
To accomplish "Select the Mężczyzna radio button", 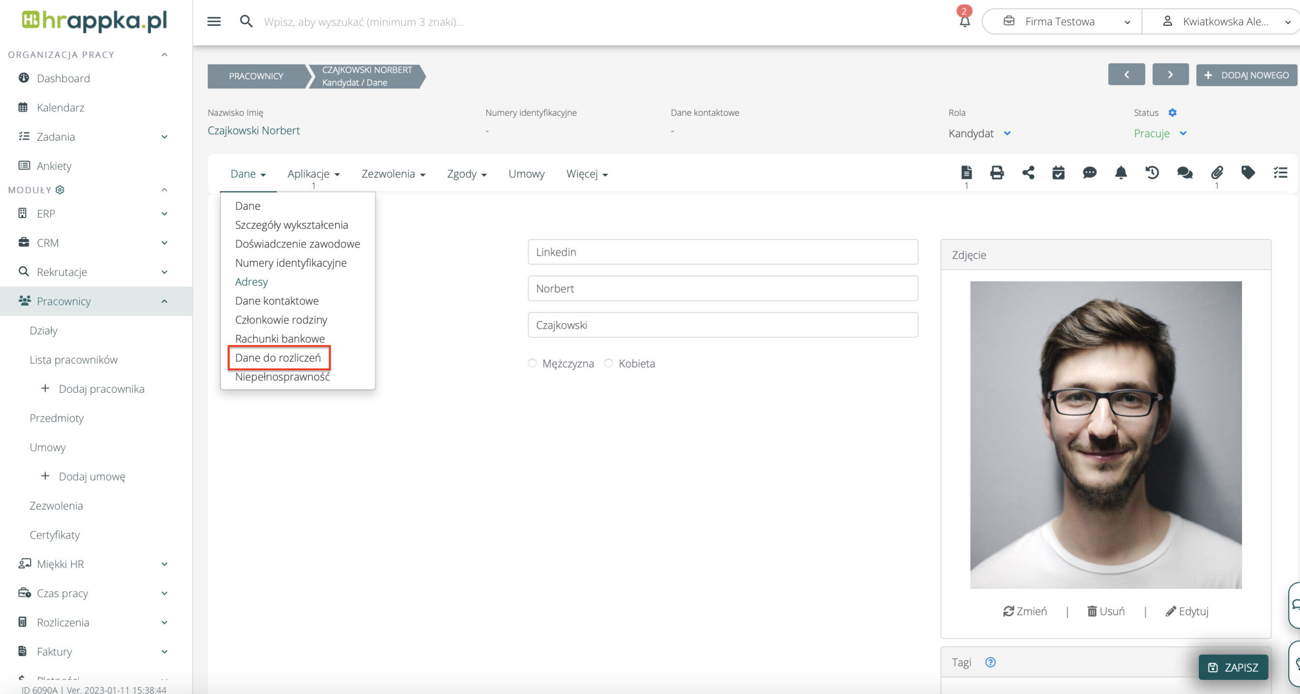I will pos(532,363).
